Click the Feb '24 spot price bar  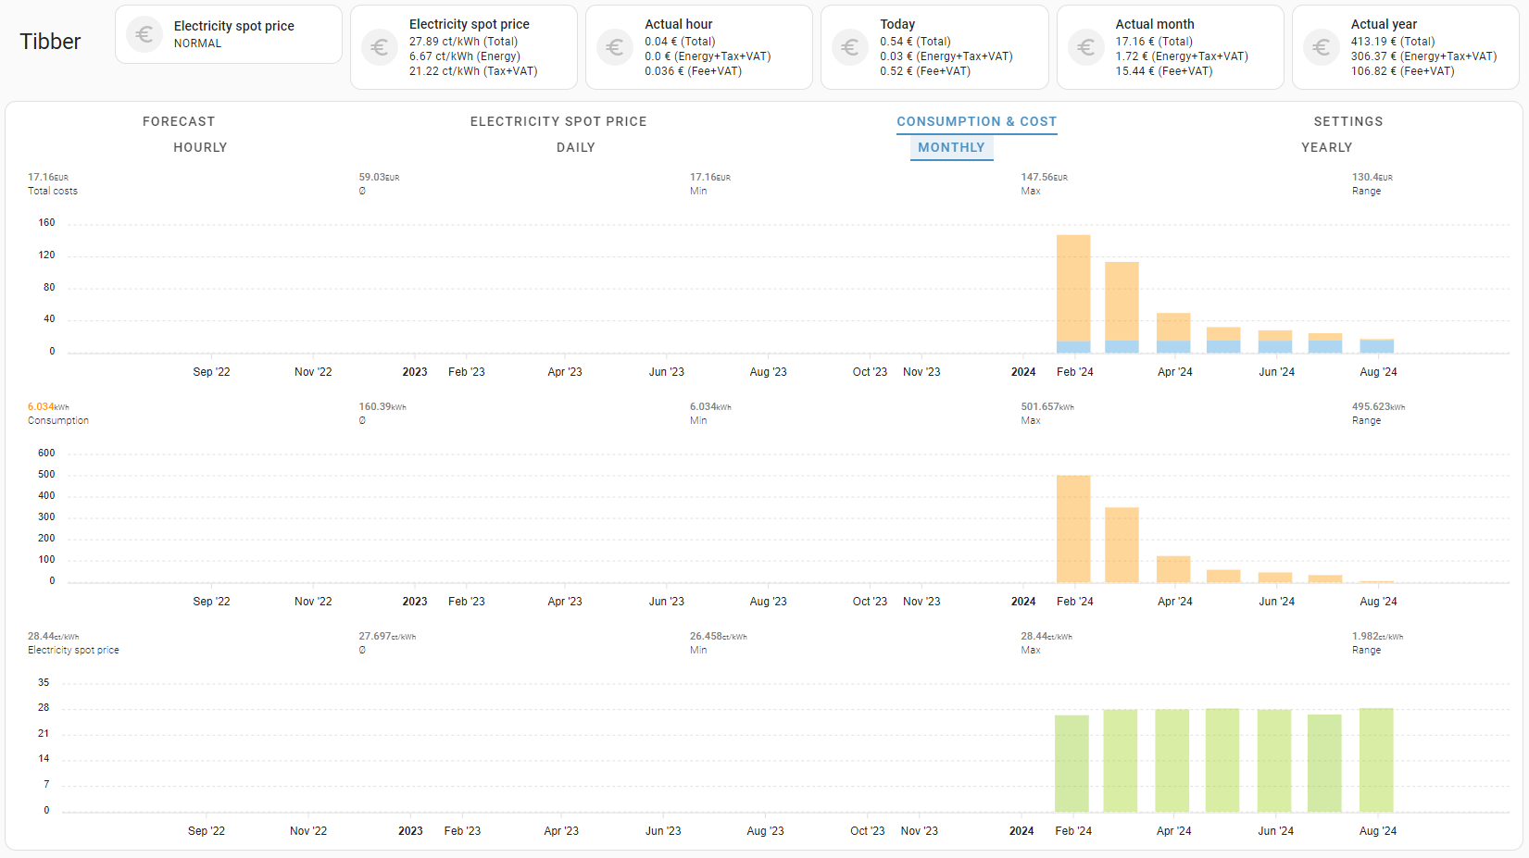[1072, 764]
